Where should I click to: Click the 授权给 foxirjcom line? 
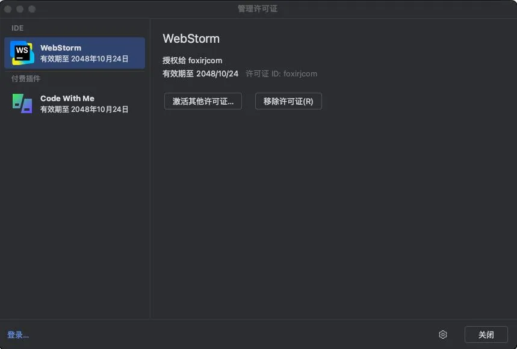[192, 61]
